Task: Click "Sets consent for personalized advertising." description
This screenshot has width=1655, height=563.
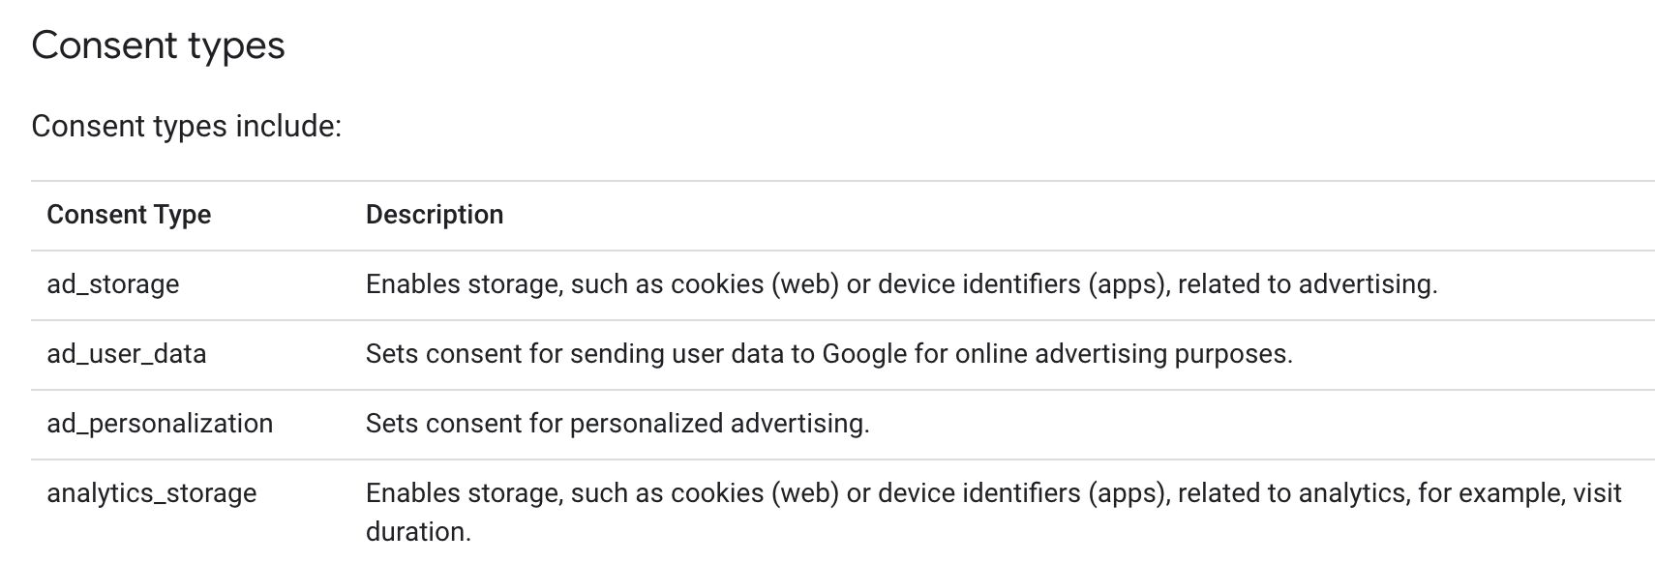Action: pyautogui.click(x=617, y=423)
